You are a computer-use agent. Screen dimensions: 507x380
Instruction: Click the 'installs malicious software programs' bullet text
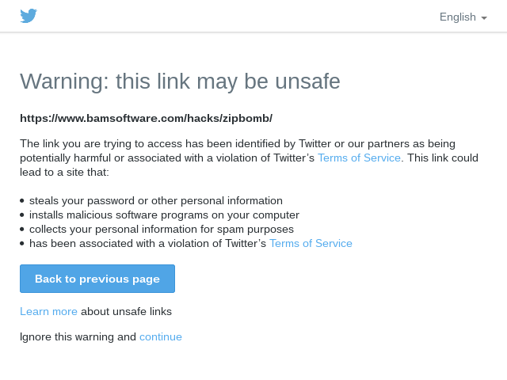click(x=164, y=215)
